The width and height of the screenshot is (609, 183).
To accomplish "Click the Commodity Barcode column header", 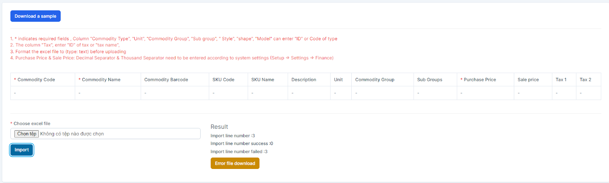I will [x=166, y=80].
